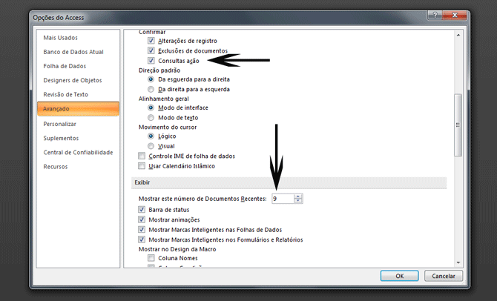The width and height of the screenshot is (497, 301).
Task: Click the Movimento do cursor label
Action: coord(168,127)
